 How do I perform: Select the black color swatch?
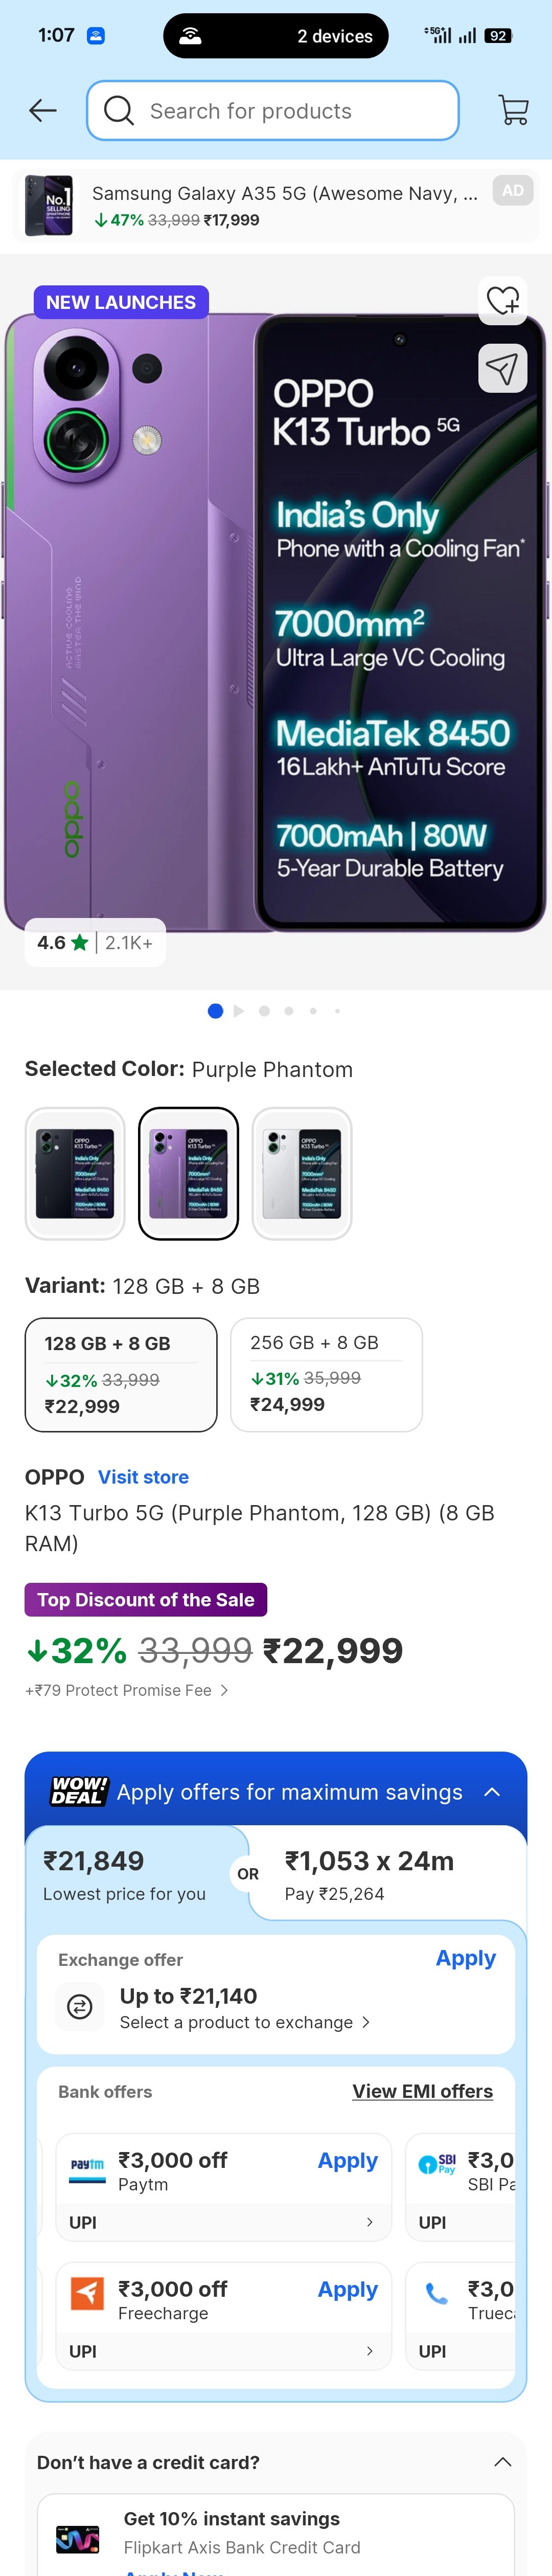(x=75, y=1173)
